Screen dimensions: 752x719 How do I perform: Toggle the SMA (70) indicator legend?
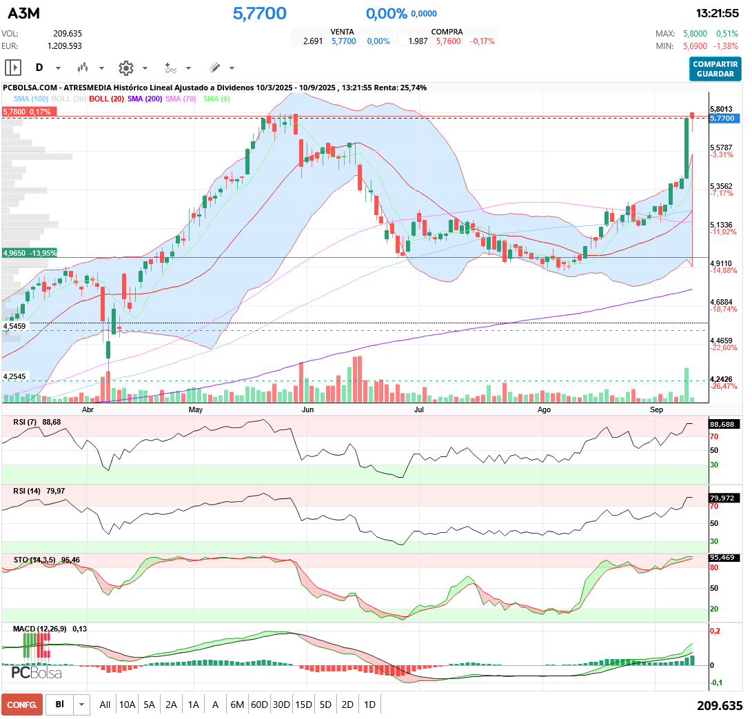pos(181,99)
